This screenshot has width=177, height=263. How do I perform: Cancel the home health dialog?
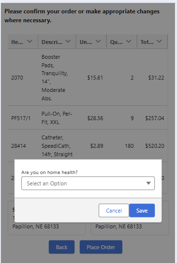click(x=114, y=211)
